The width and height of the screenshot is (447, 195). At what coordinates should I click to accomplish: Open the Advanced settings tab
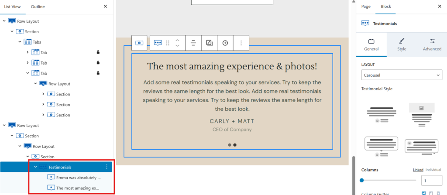point(432,44)
